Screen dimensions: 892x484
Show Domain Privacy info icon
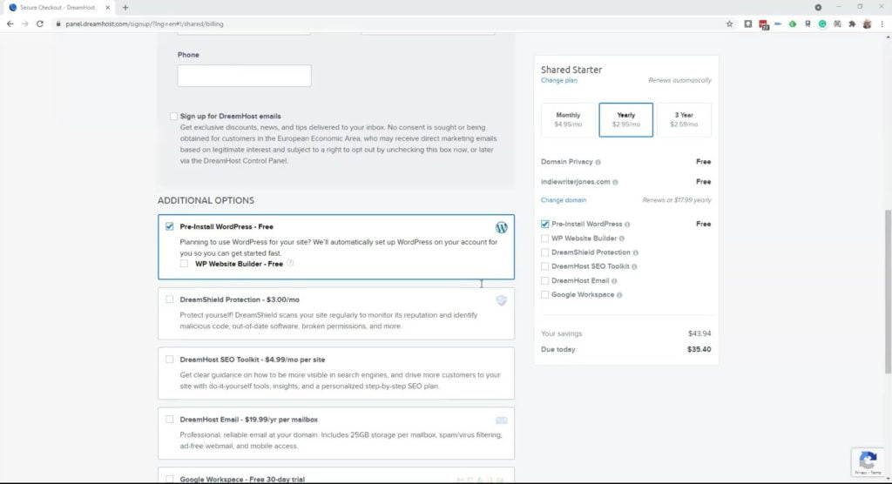coord(598,162)
